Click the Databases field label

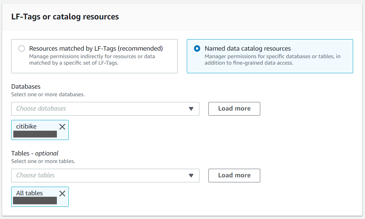click(26, 87)
